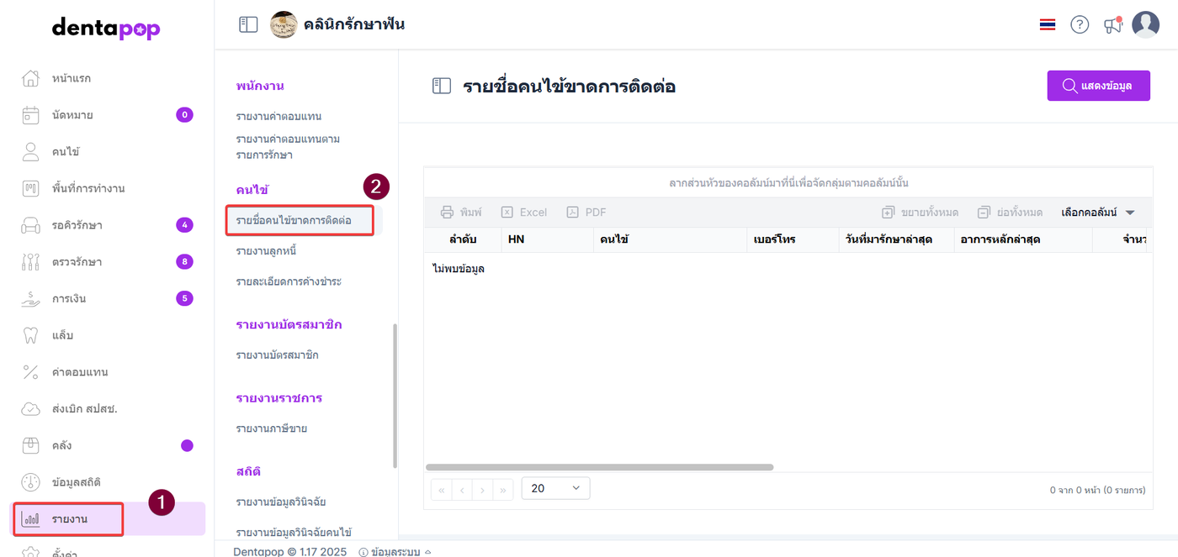Toggle the sidebar panel icon in header

(248, 24)
